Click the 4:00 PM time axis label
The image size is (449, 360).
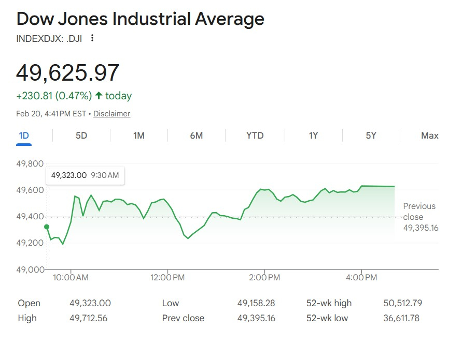361,278
